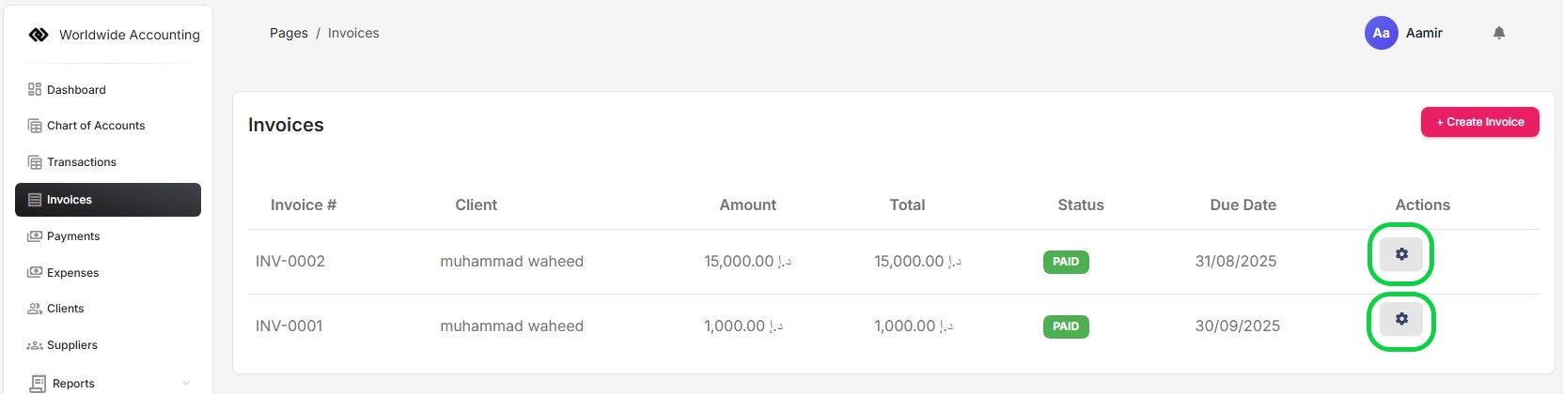Viewport: 1563px width, 394px height.
Task: Navigate to the Clients page
Action: coord(65,309)
